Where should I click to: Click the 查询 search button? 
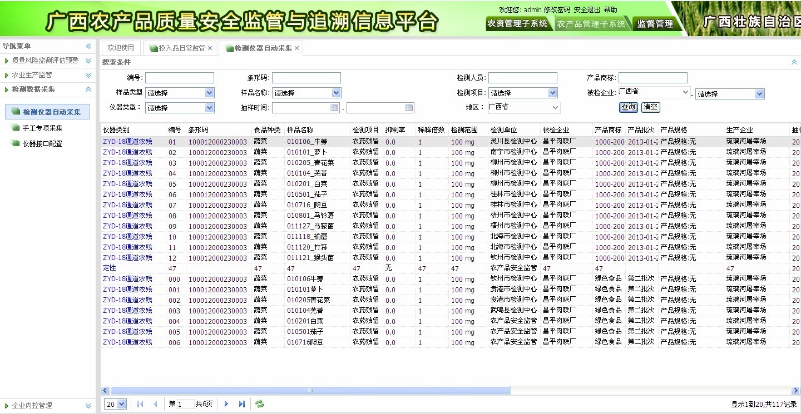click(x=629, y=107)
